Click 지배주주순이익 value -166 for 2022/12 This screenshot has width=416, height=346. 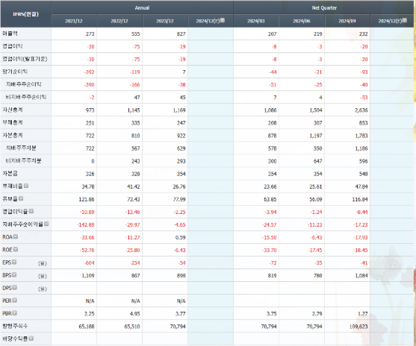(134, 85)
